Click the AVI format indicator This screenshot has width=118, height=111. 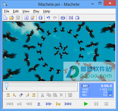tap(85, 86)
